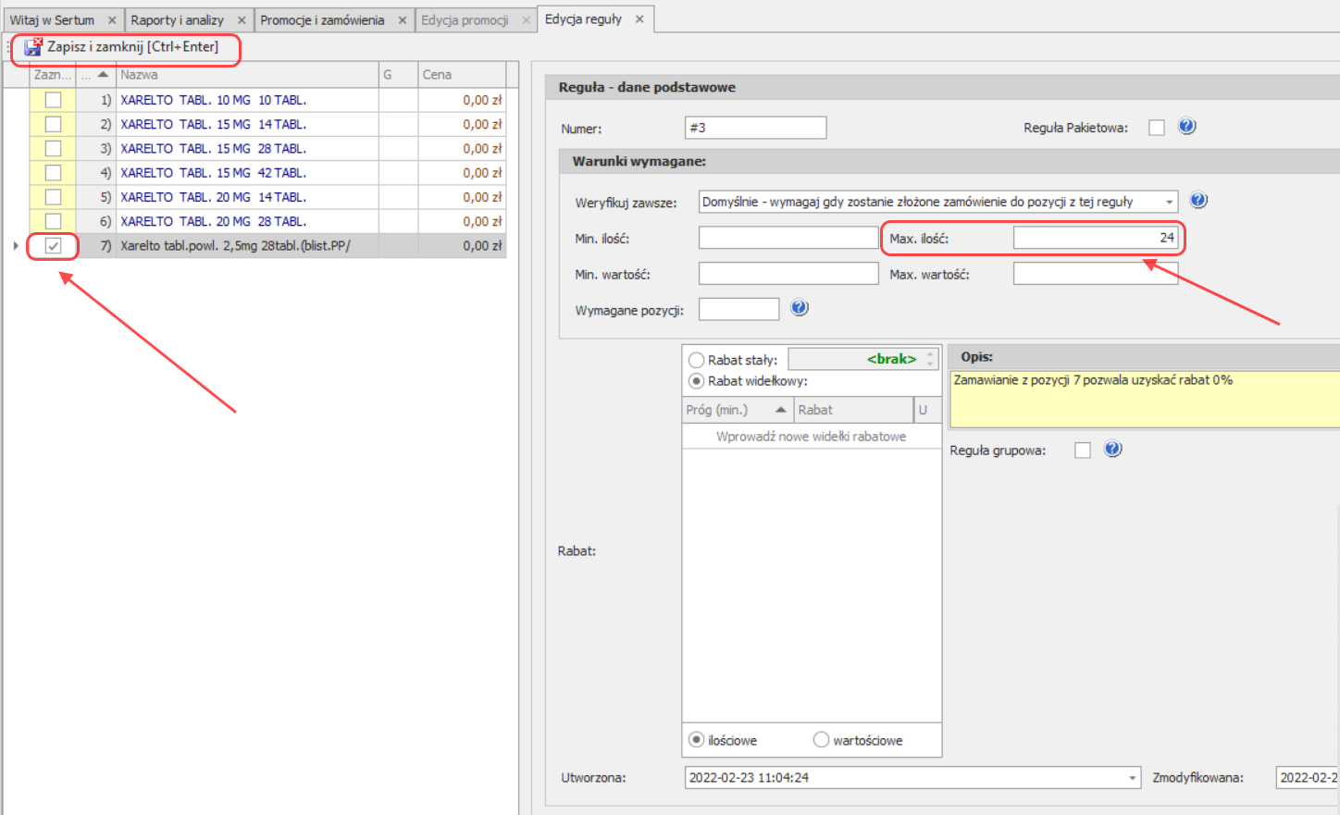
Task: Select the wartościowe radio option
Action: click(821, 740)
